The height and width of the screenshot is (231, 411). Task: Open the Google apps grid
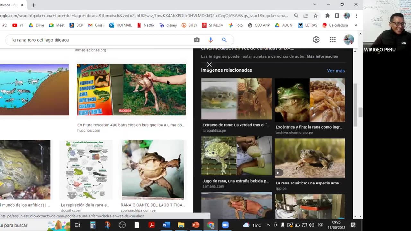coord(333,39)
